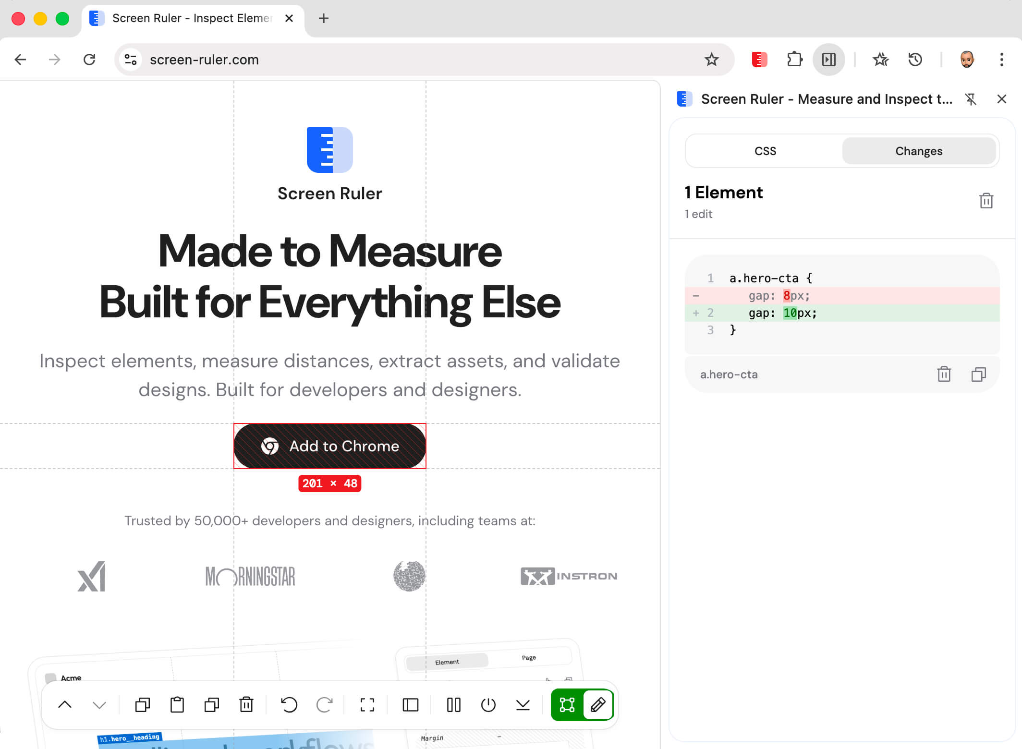
Task: Open Chrome three-dot menu
Action: tap(1002, 60)
